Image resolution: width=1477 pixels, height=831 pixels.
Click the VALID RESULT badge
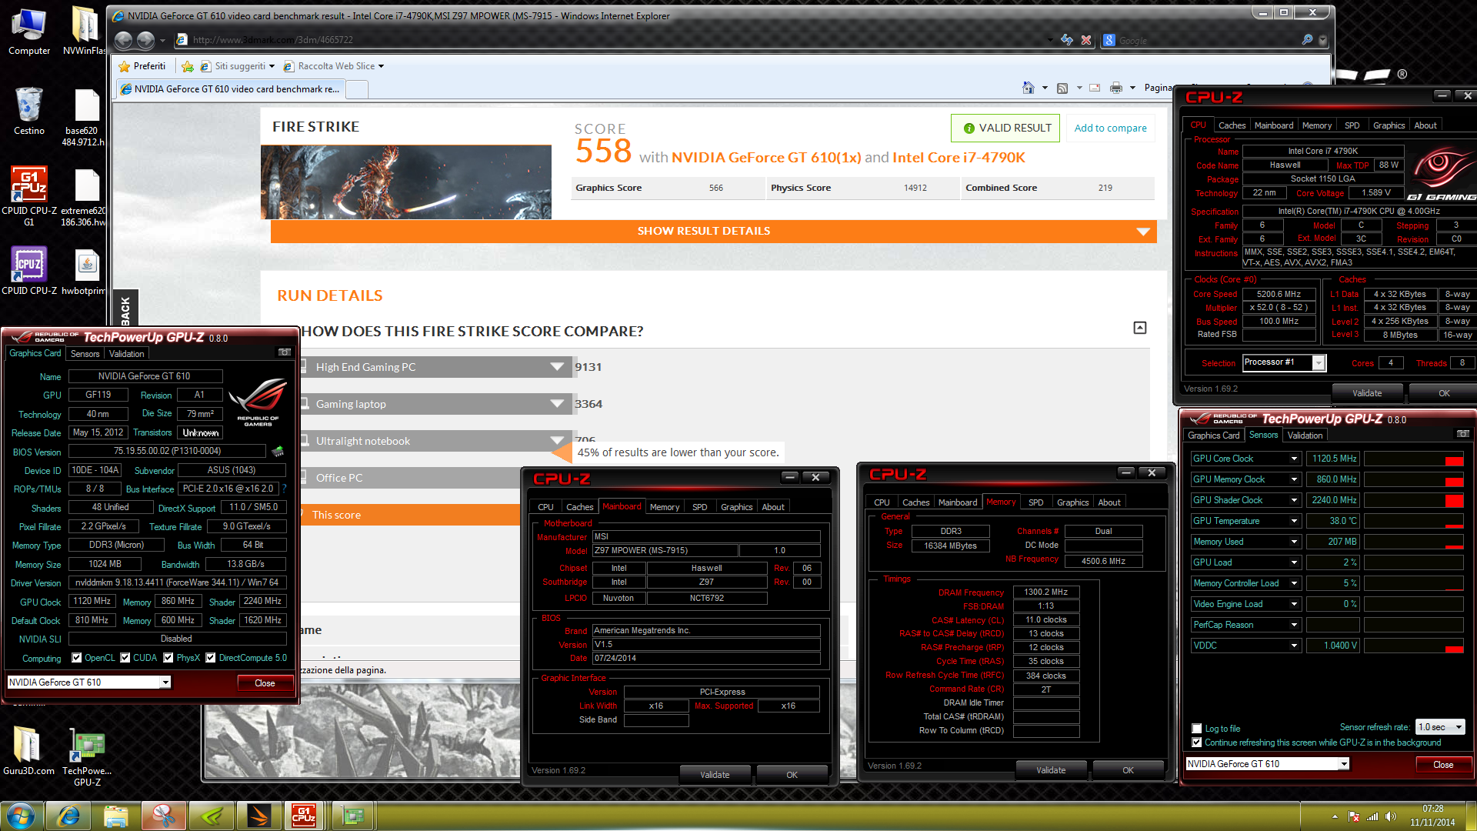coord(1005,128)
